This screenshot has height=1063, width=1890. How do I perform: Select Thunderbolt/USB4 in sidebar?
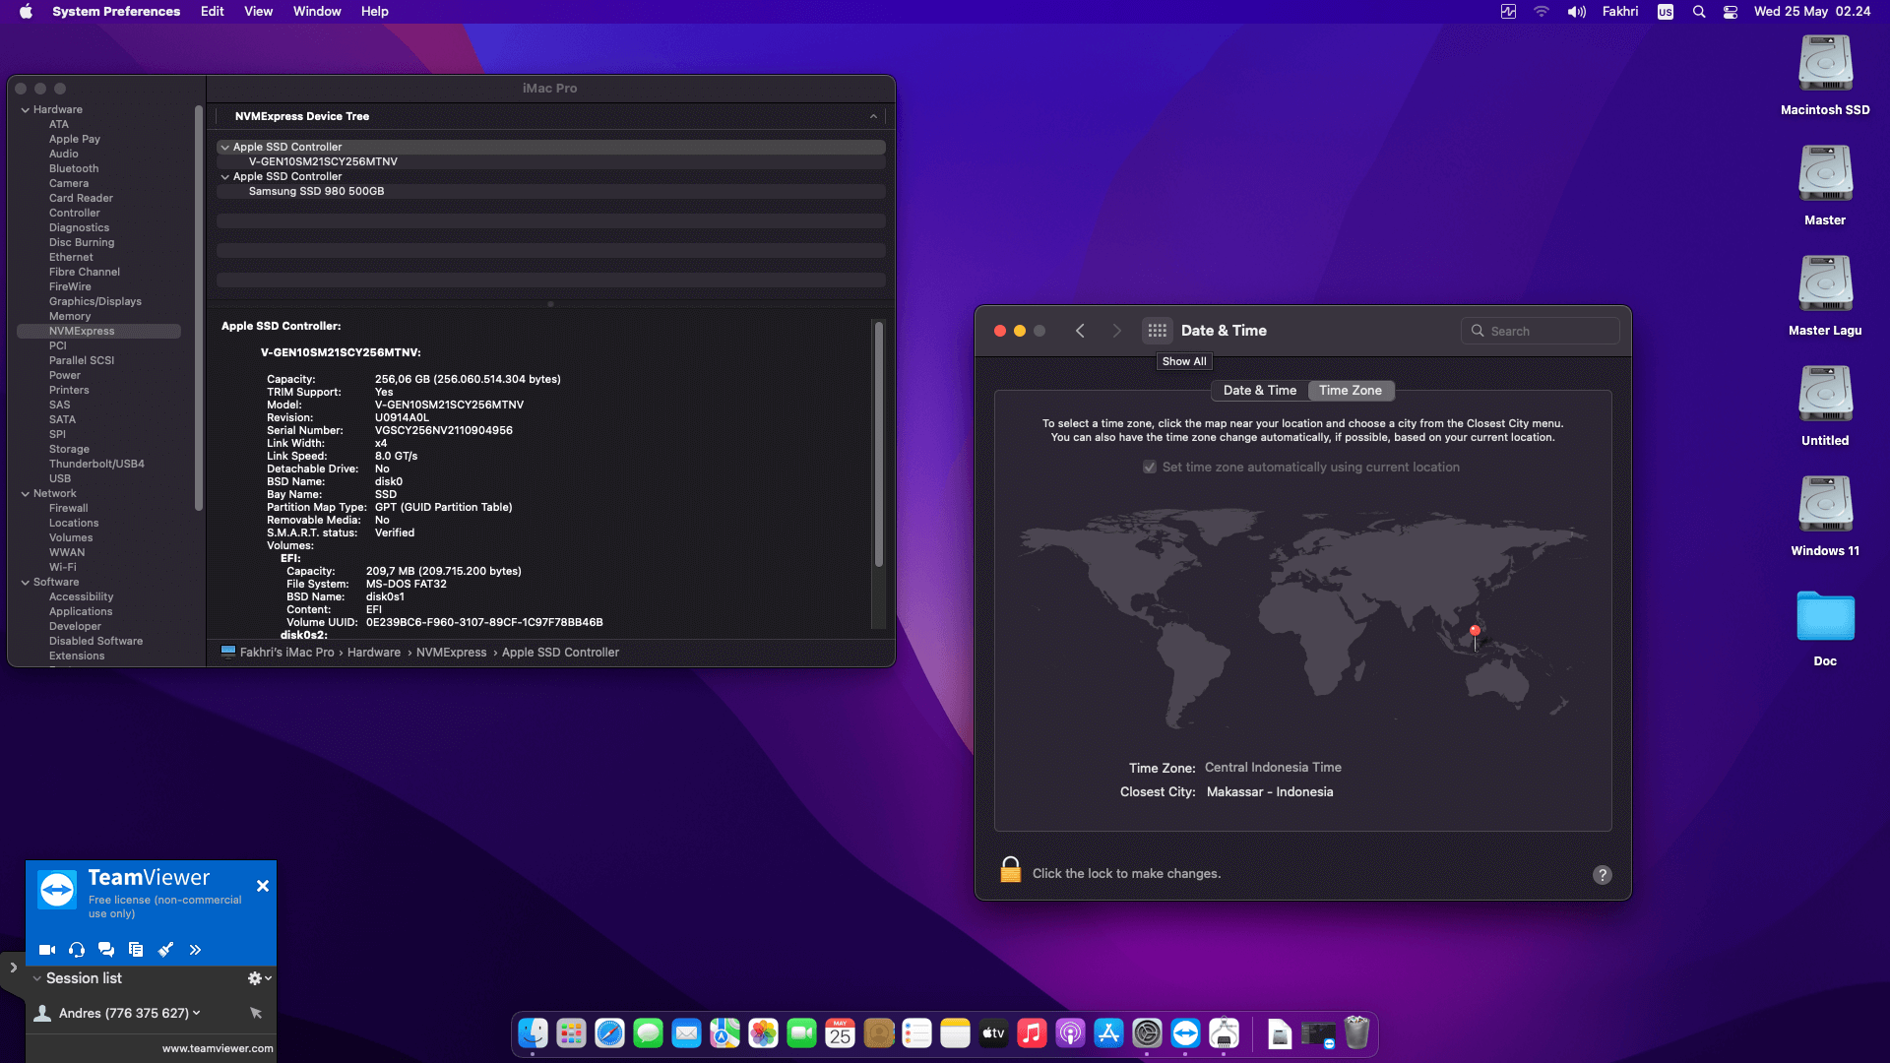pos(96,464)
